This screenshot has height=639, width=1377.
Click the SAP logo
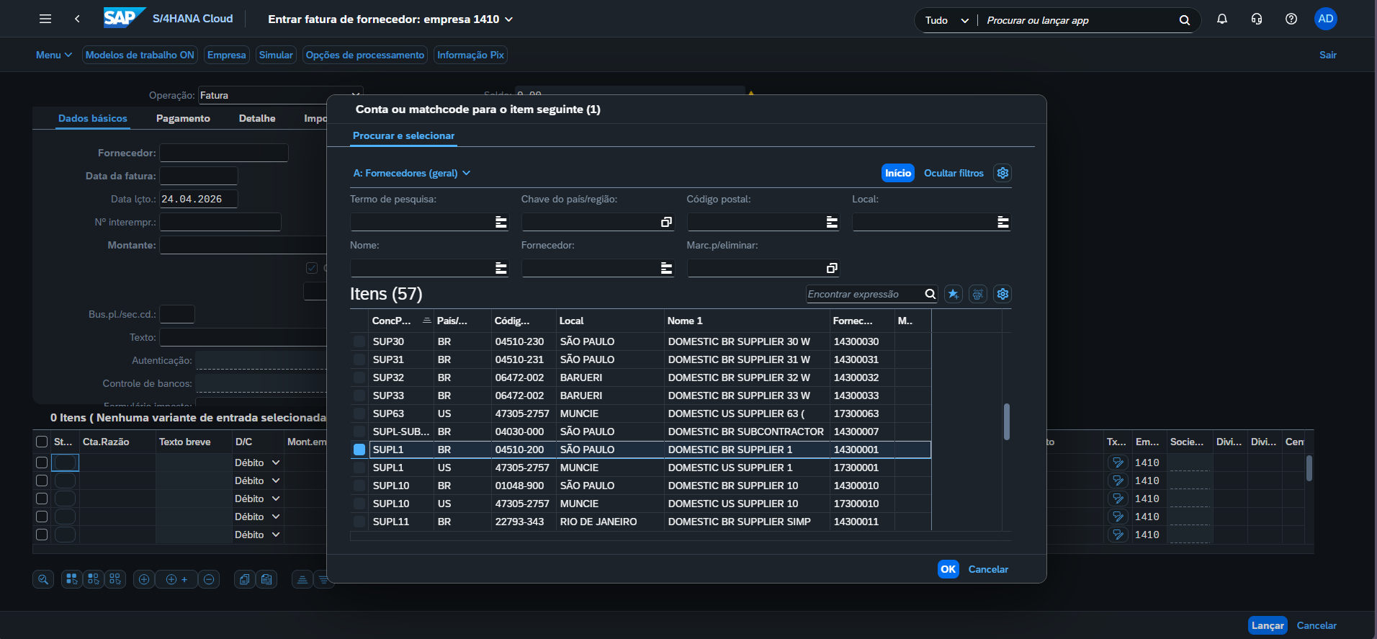125,18
